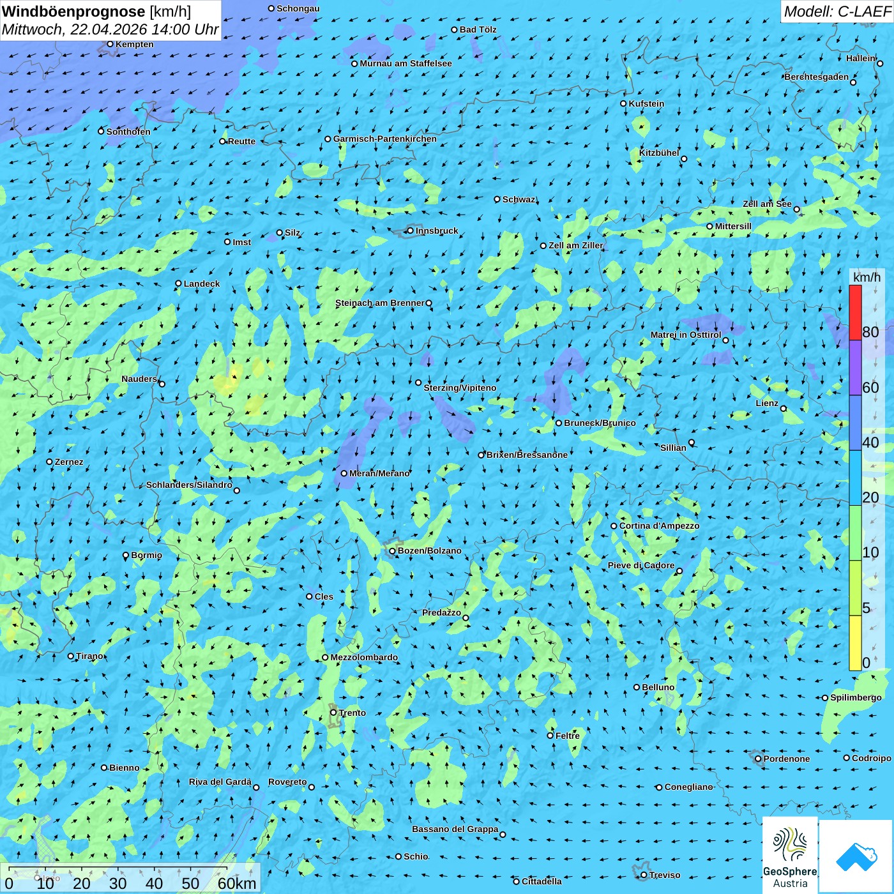
Task: Click the Bassano del Grappa label
Action: pyautogui.click(x=455, y=829)
